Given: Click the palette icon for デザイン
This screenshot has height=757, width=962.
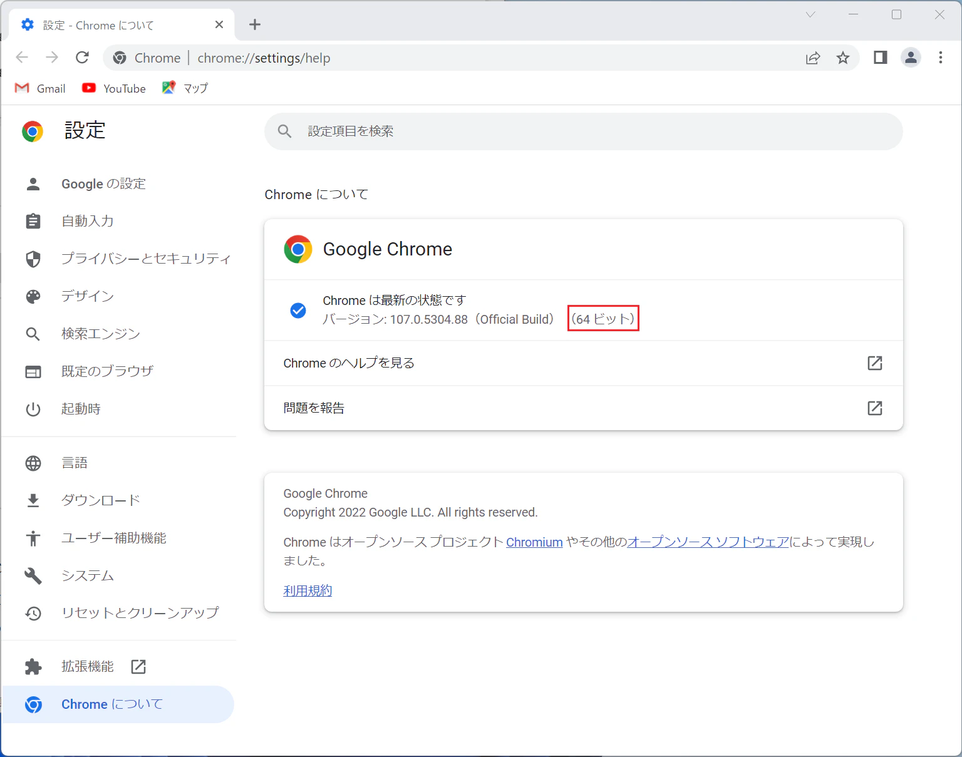Looking at the screenshot, I should [33, 296].
